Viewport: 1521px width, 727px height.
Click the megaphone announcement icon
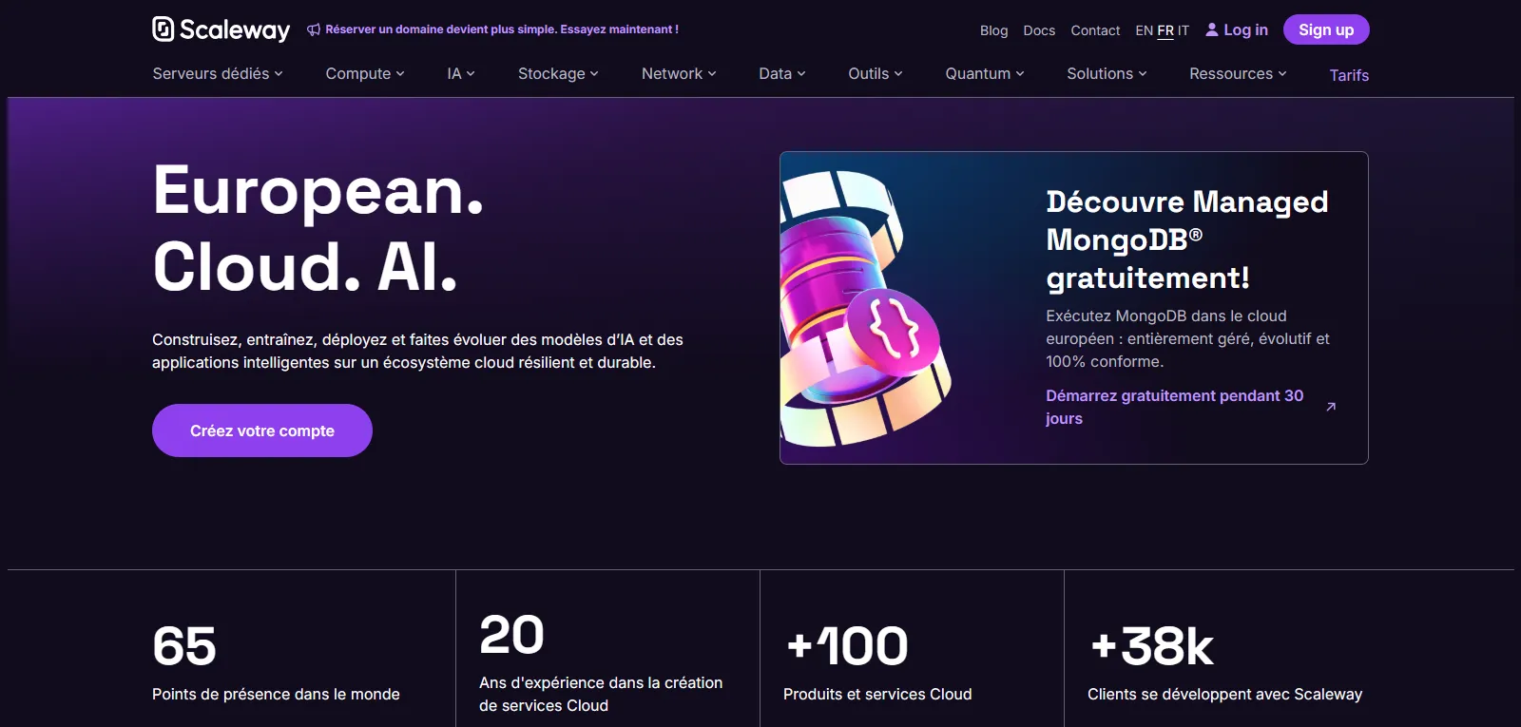(314, 29)
